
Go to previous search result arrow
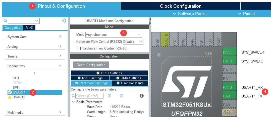pos(110,96)
